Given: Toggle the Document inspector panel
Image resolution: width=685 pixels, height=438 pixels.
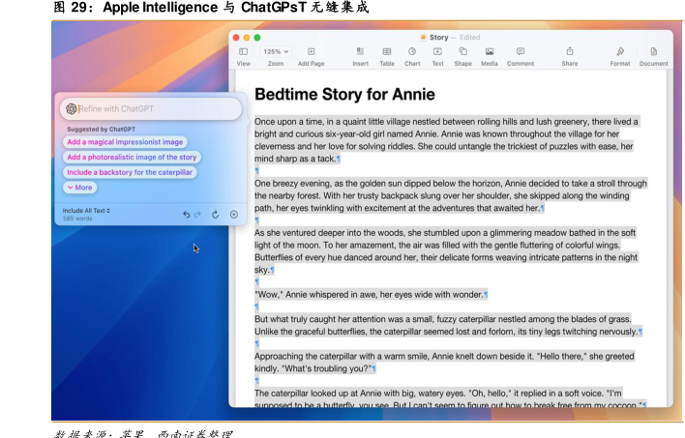Looking at the screenshot, I should click(654, 51).
